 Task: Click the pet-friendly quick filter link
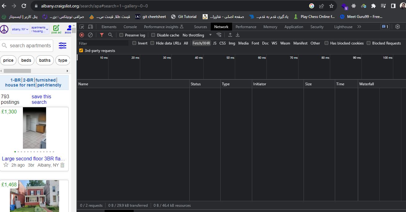coord(49,85)
